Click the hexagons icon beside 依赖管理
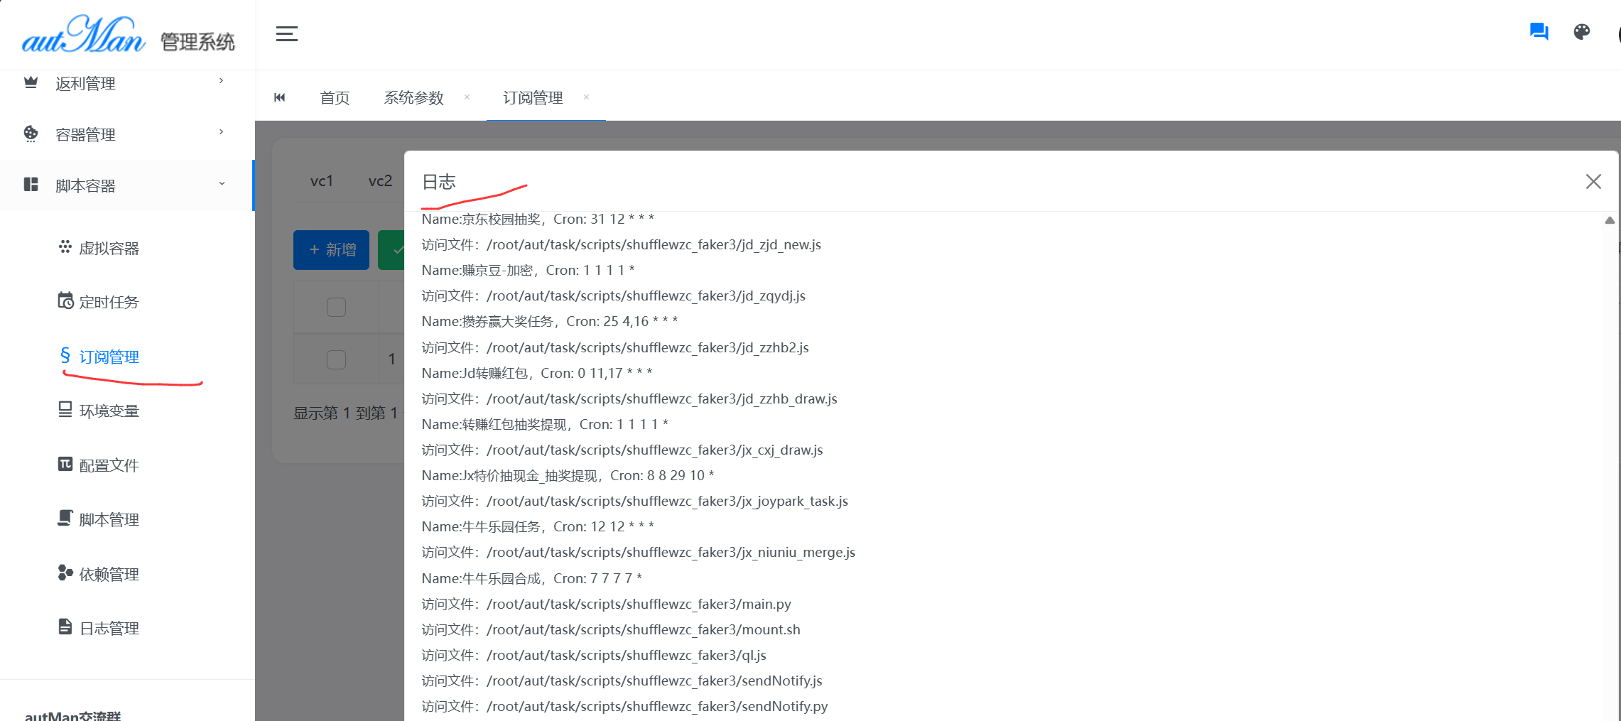This screenshot has width=1621, height=721. 65,573
